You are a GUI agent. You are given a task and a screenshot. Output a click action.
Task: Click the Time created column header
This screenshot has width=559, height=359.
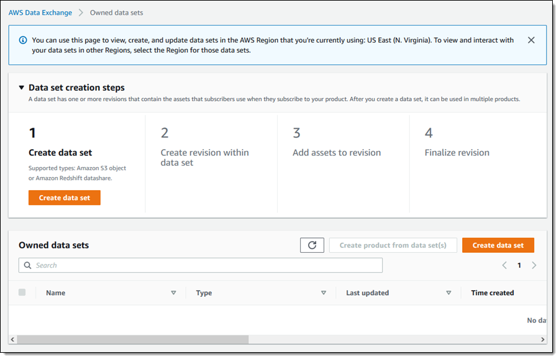tap(493, 293)
